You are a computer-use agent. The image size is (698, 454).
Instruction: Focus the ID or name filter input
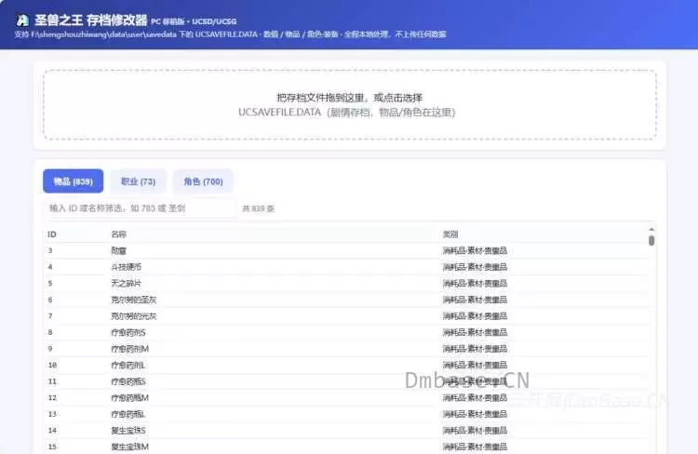(x=140, y=207)
